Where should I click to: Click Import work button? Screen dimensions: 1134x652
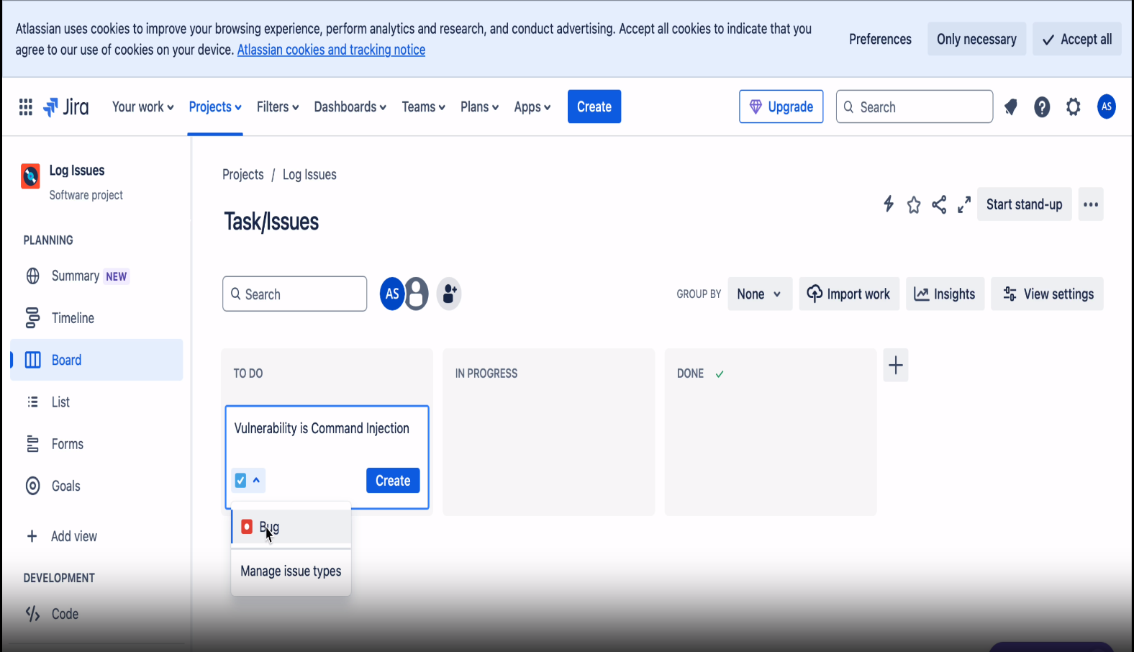849,294
